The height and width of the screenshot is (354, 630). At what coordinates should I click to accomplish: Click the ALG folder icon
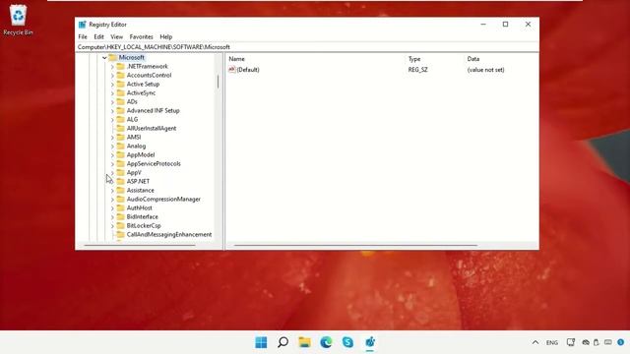coord(120,119)
